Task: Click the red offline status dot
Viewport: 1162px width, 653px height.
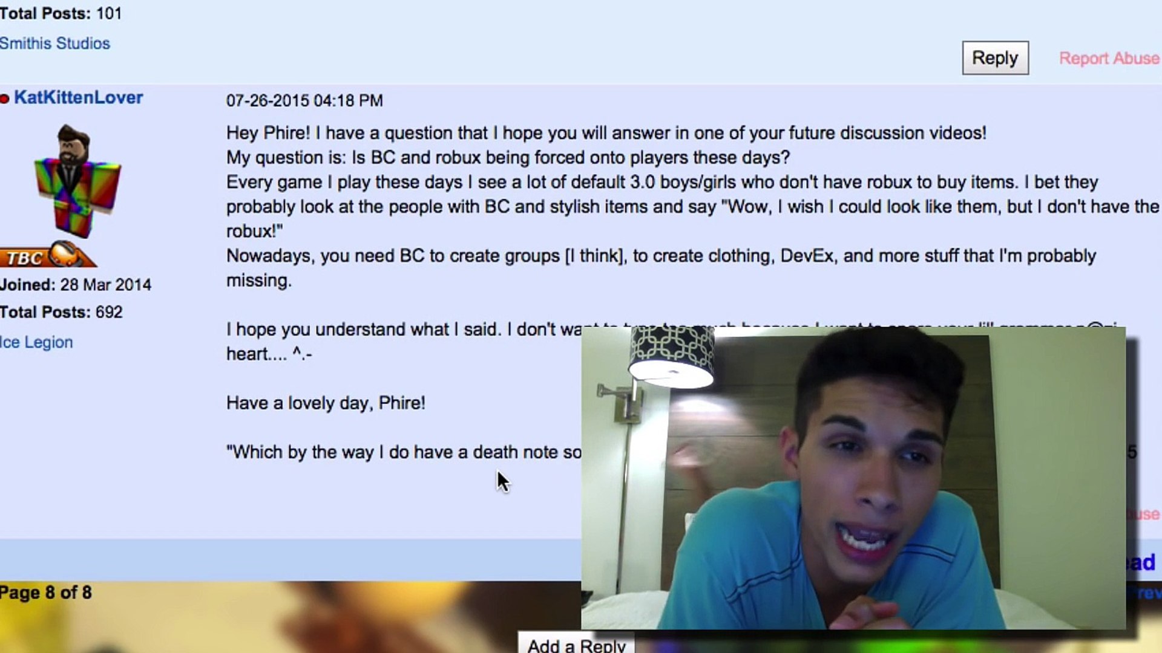Action: click(x=4, y=99)
